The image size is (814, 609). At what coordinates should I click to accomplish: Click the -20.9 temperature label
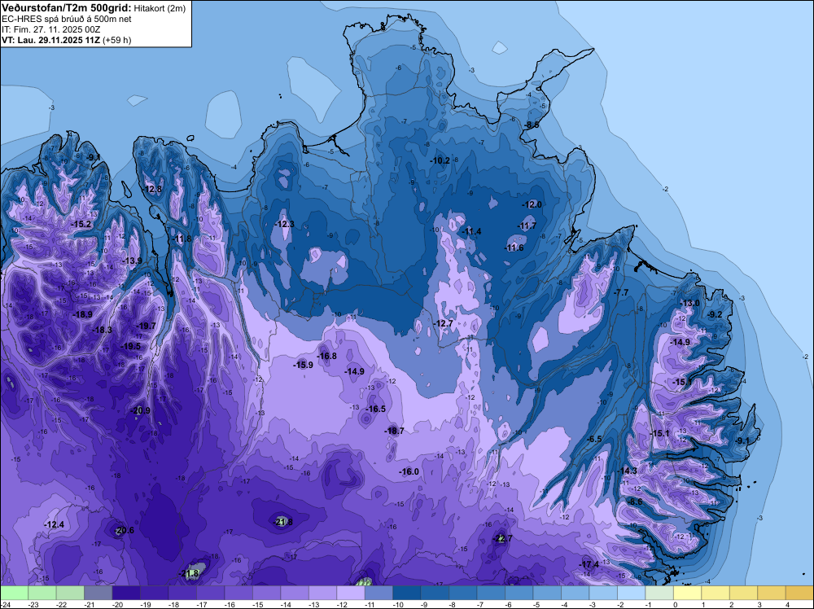(x=140, y=410)
